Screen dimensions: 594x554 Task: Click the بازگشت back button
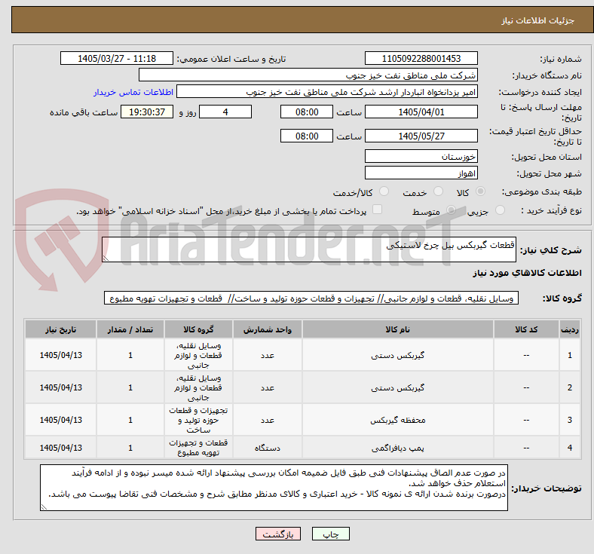(x=278, y=534)
